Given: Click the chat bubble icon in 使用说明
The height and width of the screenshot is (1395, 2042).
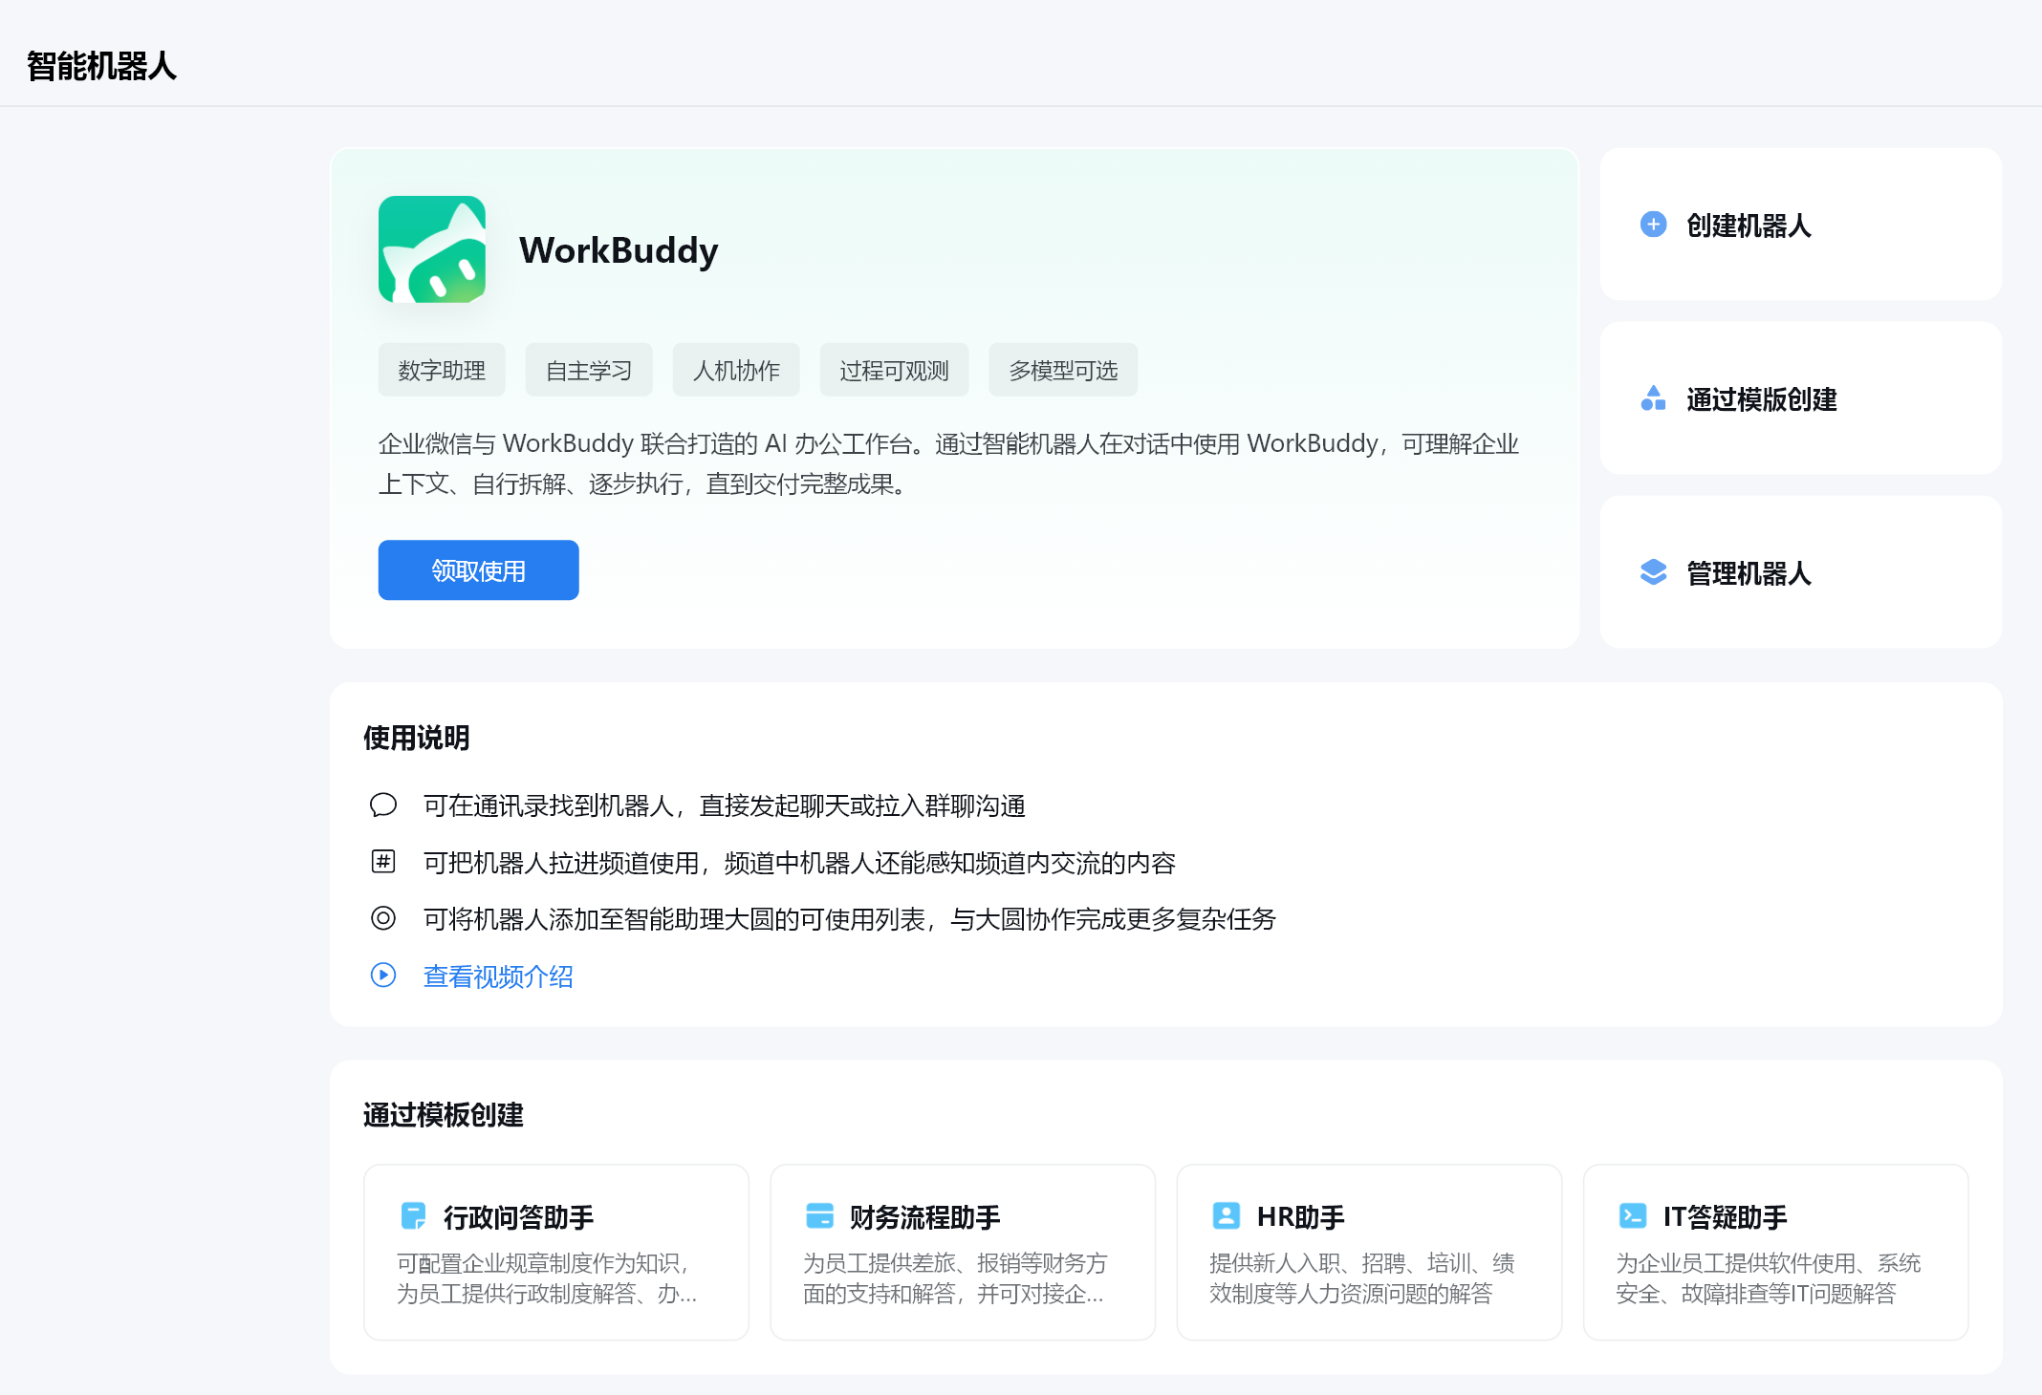Looking at the screenshot, I should coord(383,805).
